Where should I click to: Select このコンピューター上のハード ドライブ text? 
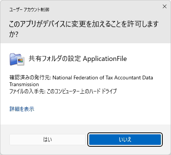click(82, 91)
